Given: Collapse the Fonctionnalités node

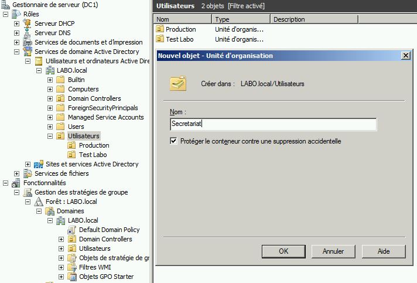Looking at the screenshot, I should point(5,183).
